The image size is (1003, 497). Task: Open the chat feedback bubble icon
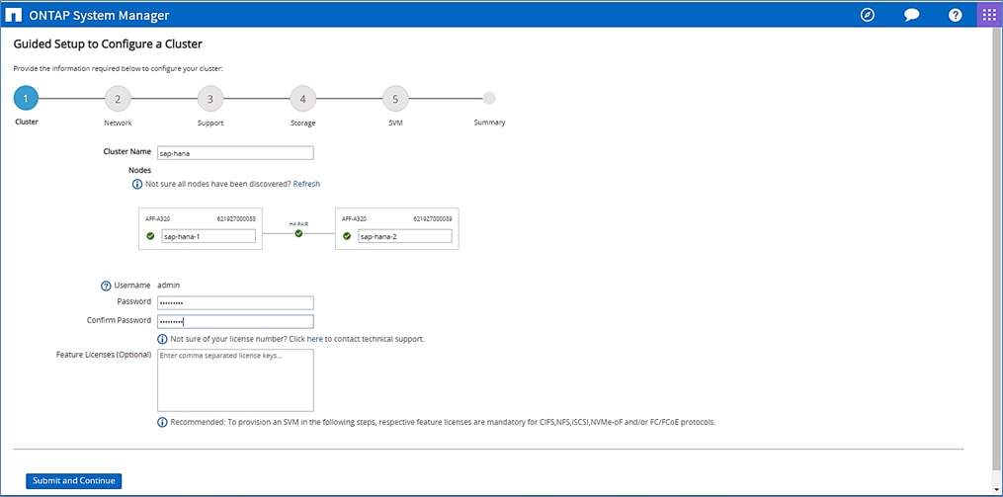click(x=911, y=16)
